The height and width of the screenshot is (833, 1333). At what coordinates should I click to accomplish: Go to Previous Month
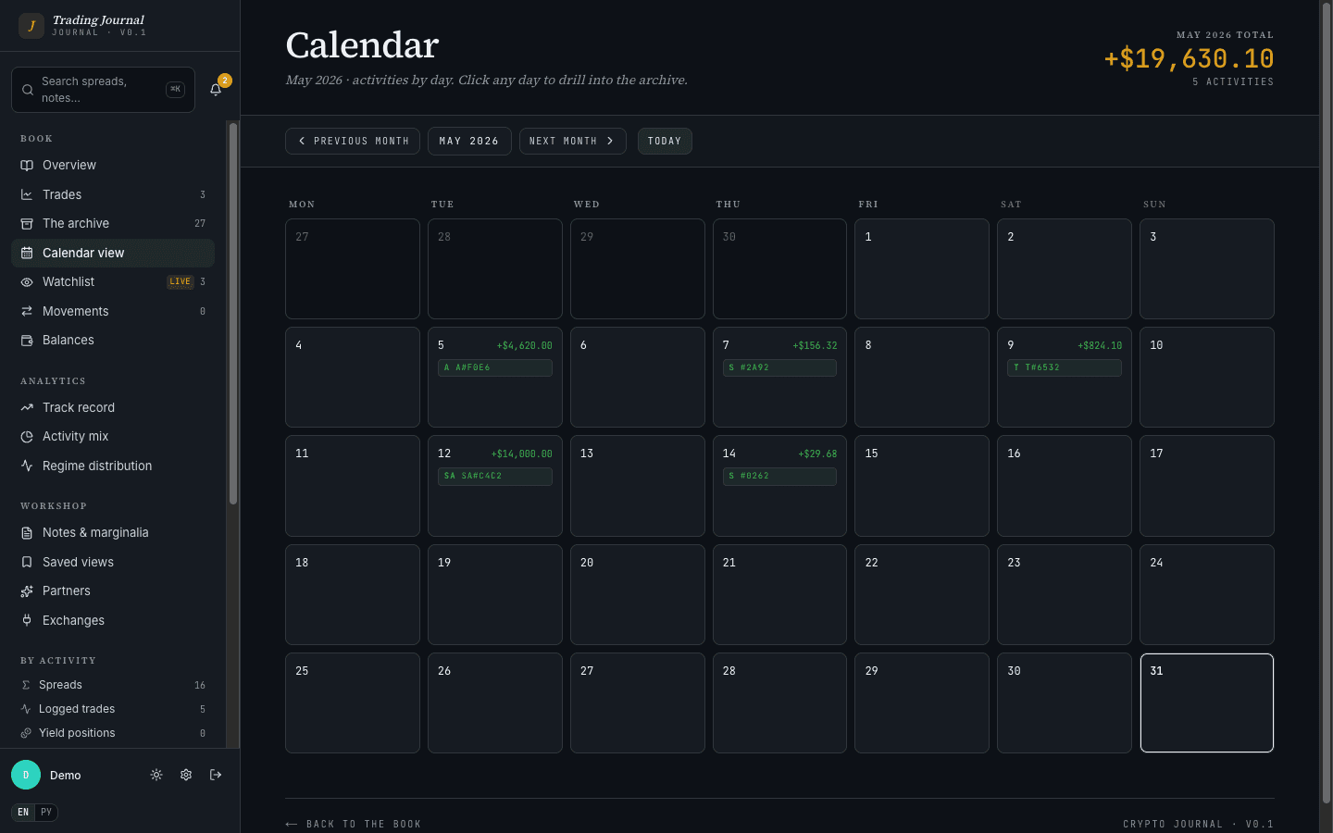pos(353,142)
